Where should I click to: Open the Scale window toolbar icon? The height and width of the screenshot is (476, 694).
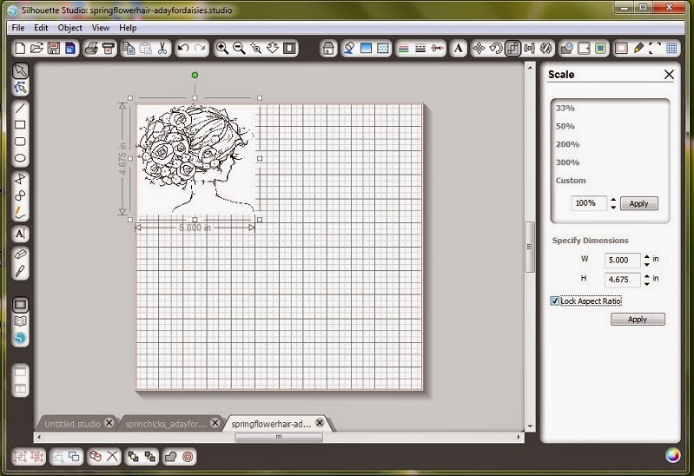[x=512, y=48]
